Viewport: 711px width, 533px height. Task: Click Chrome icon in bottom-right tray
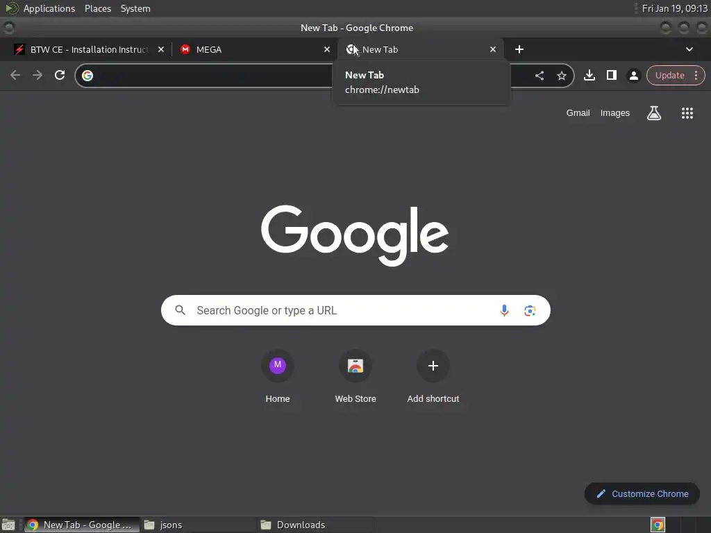pos(658,525)
